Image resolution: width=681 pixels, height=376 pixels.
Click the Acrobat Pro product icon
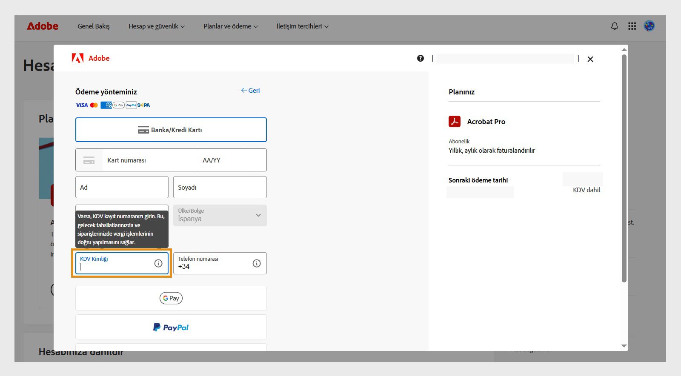(455, 122)
